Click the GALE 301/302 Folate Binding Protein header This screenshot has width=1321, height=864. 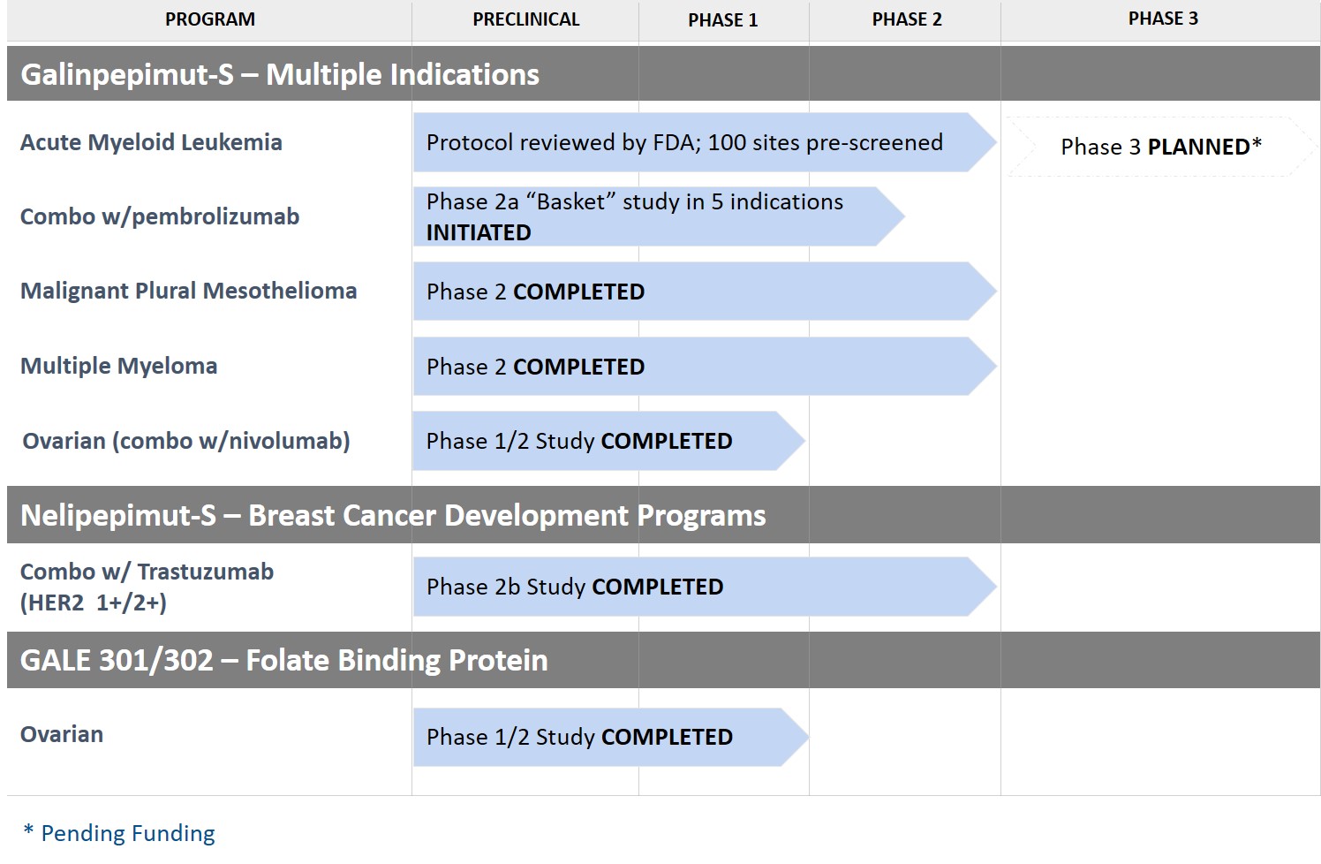tap(283, 660)
